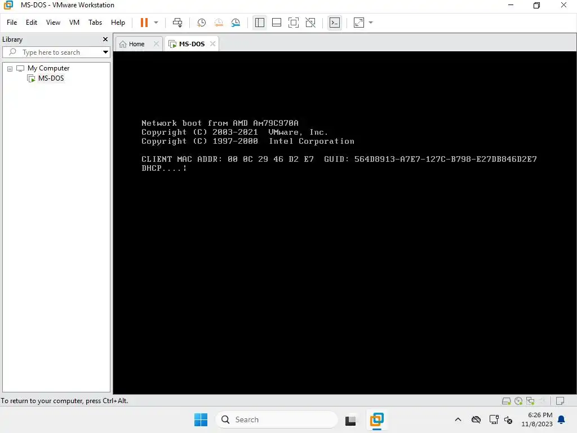Revert virtual machine to previous snapshot
The width and height of the screenshot is (577, 433).
[x=219, y=23]
